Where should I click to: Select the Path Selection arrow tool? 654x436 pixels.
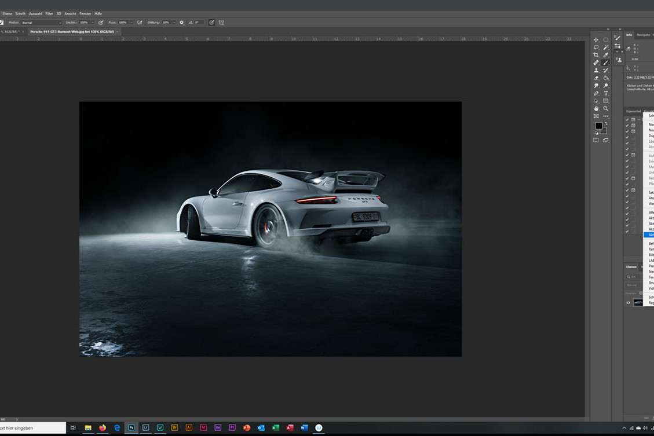pos(596,101)
